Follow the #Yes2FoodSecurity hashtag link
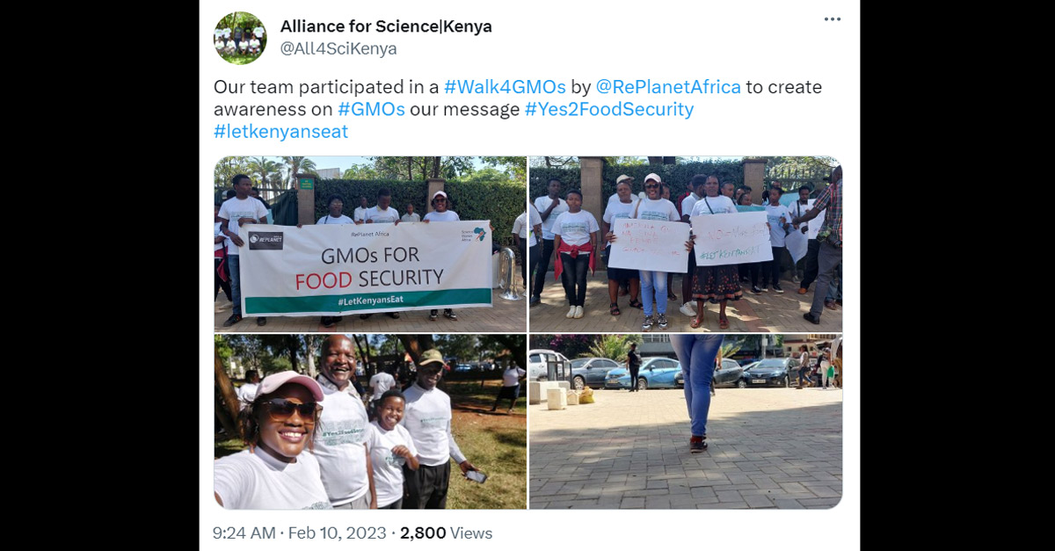The width and height of the screenshot is (1055, 551). 609,109
